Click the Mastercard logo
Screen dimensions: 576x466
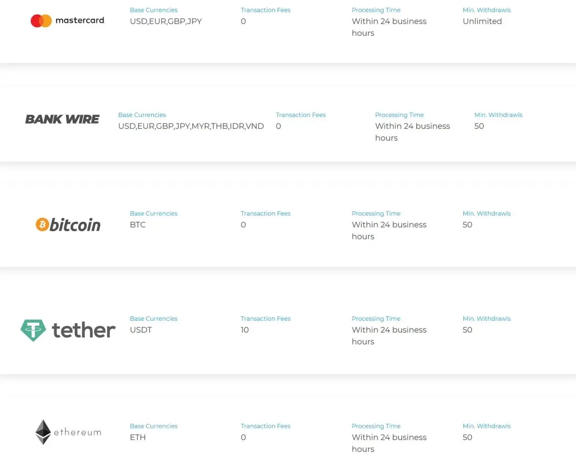tap(68, 21)
